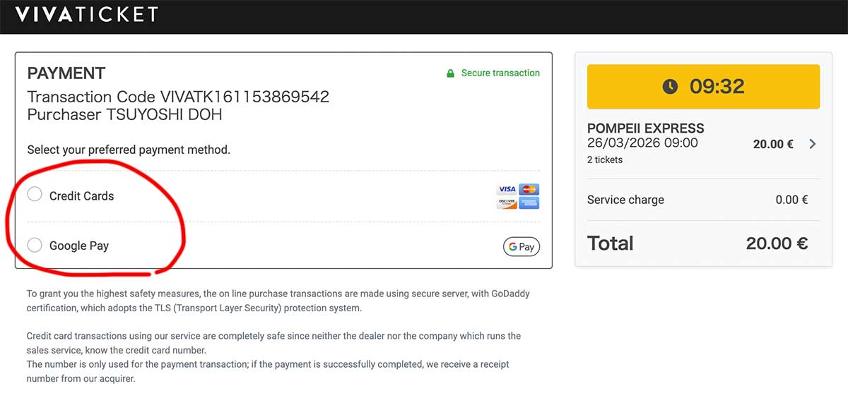Screen dimensions: 848x398
Task: Select the Credit Cards radio button
Action: click(35, 195)
